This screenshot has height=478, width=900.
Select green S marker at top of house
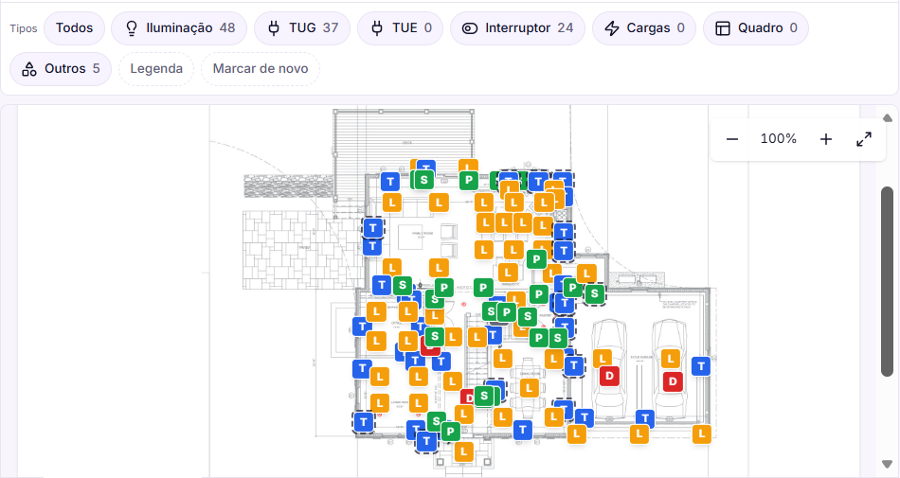click(423, 180)
